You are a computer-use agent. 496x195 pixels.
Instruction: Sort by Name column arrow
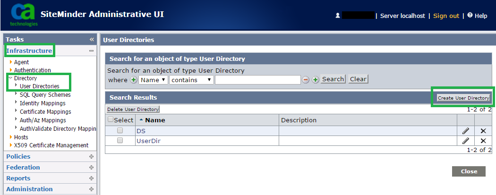pos(141,120)
